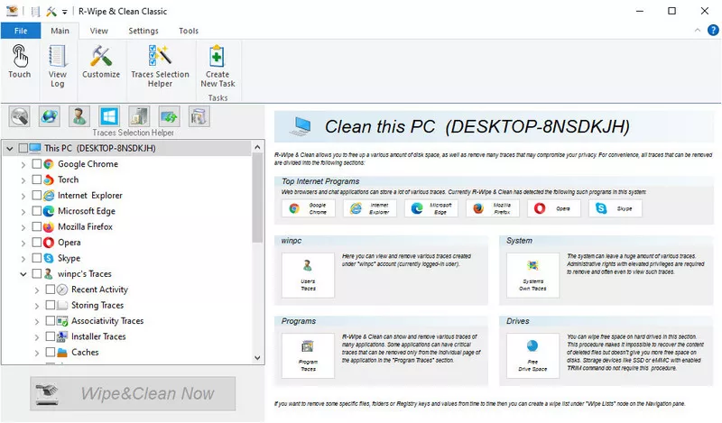Check the Mozilla Firefox checkbox
The image size is (722, 423).
click(37, 226)
